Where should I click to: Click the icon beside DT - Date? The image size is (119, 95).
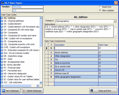click(x=2, y=59)
